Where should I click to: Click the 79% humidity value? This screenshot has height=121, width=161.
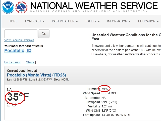pyautogui.click(x=104, y=89)
